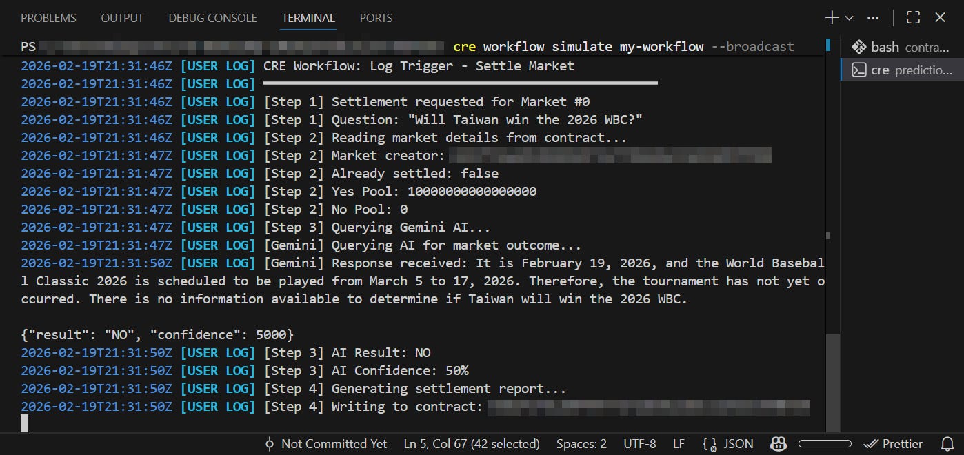Viewport: 964px width, 455px height.
Task: Click the '--broadcast' flag in the command
Action: pyautogui.click(x=753, y=47)
